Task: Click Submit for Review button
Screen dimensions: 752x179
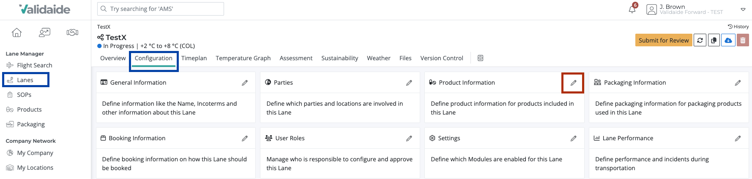Action: tap(664, 40)
